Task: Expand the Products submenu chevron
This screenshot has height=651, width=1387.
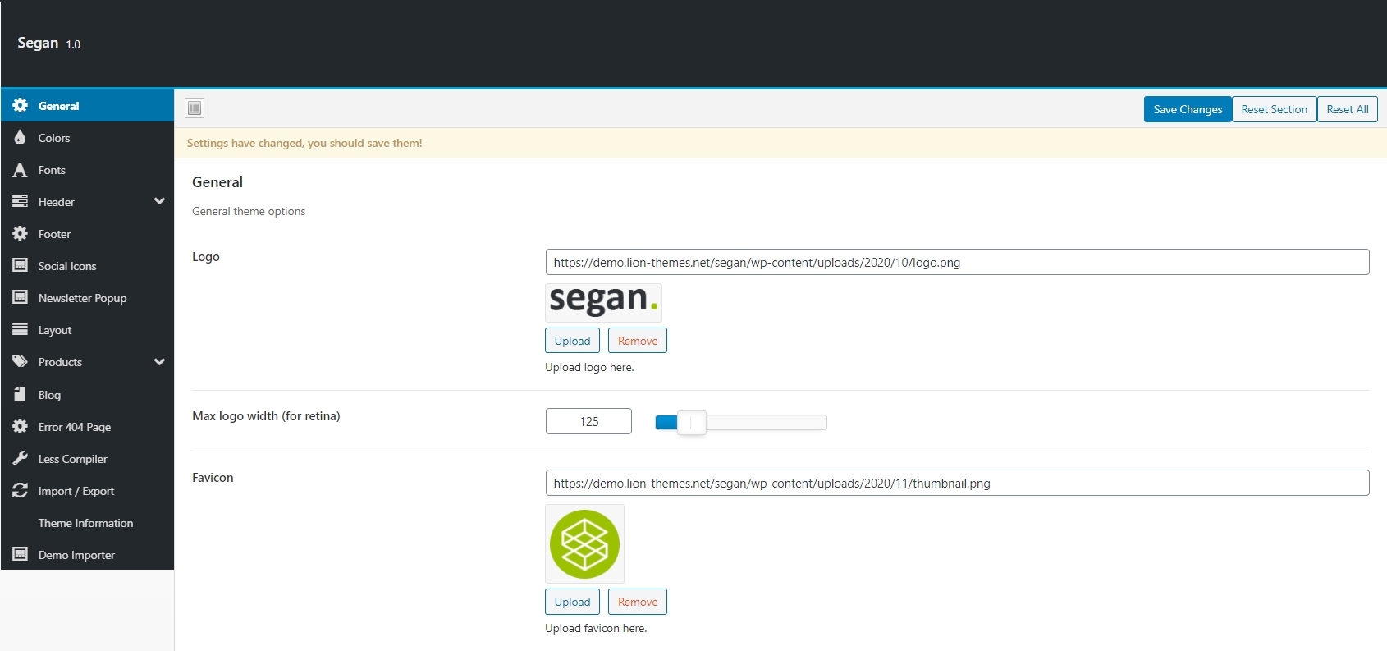Action: click(159, 362)
